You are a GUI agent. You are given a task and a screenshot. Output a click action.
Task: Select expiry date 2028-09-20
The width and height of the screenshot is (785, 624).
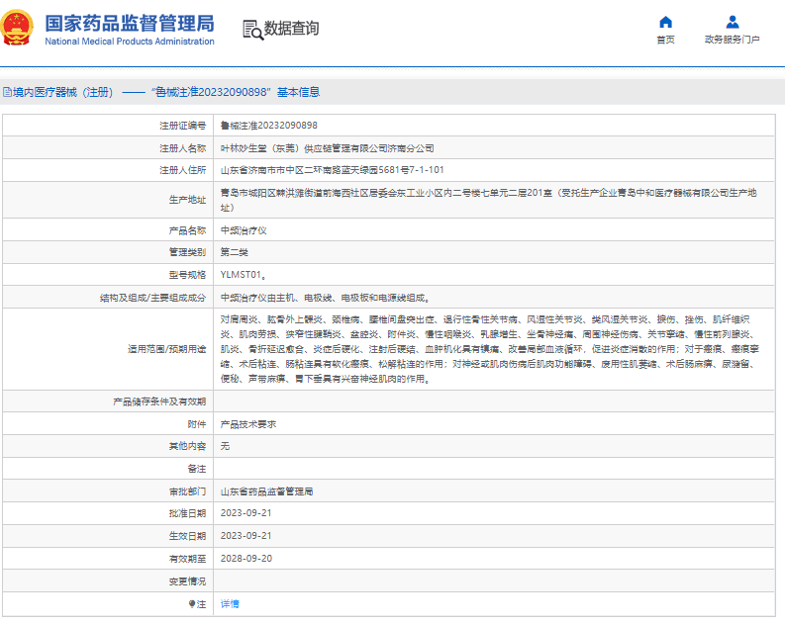[x=246, y=559]
